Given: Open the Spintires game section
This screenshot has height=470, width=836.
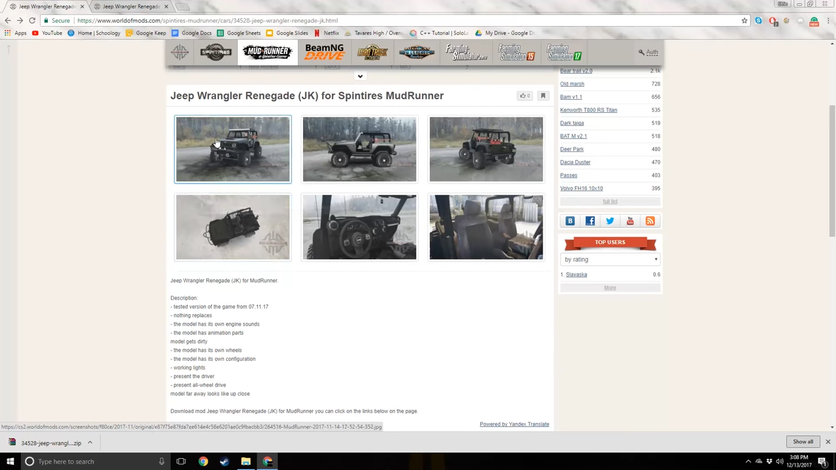Looking at the screenshot, I should [216, 52].
